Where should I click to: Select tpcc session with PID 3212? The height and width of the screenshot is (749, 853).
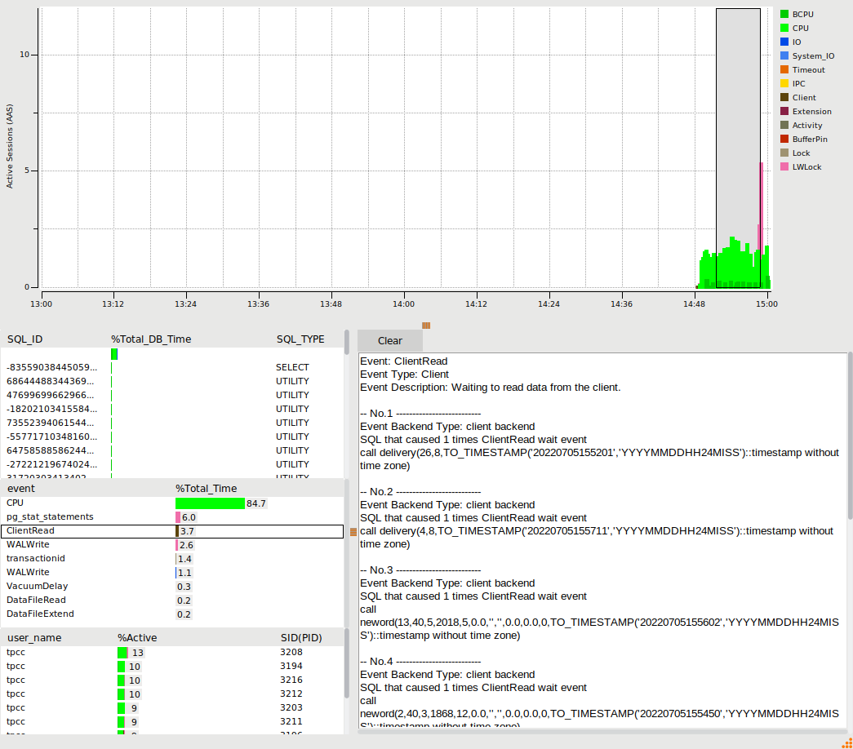[x=172, y=694]
